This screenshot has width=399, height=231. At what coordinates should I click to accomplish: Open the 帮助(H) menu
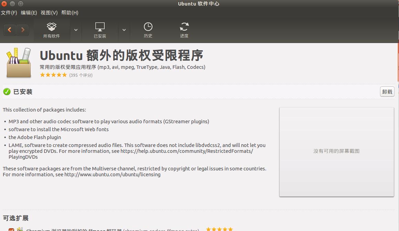point(70,13)
